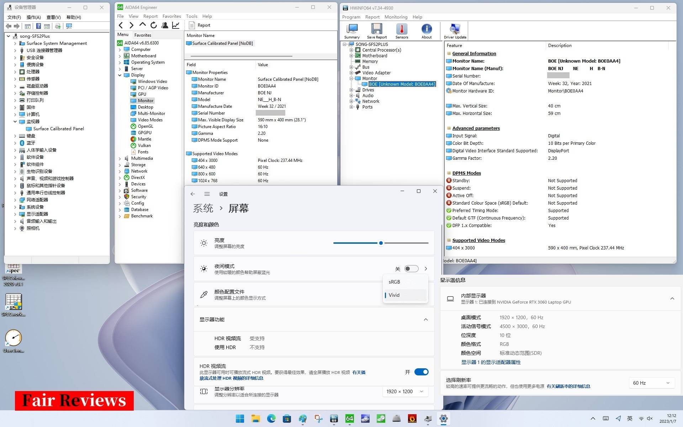Open Sensors in HWiNFO toolbar
Image resolution: width=683 pixels, height=427 pixels.
402,30
